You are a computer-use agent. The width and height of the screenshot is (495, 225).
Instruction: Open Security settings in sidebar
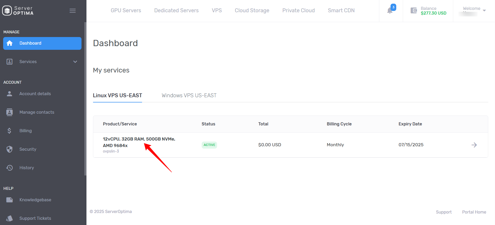coord(28,149)
